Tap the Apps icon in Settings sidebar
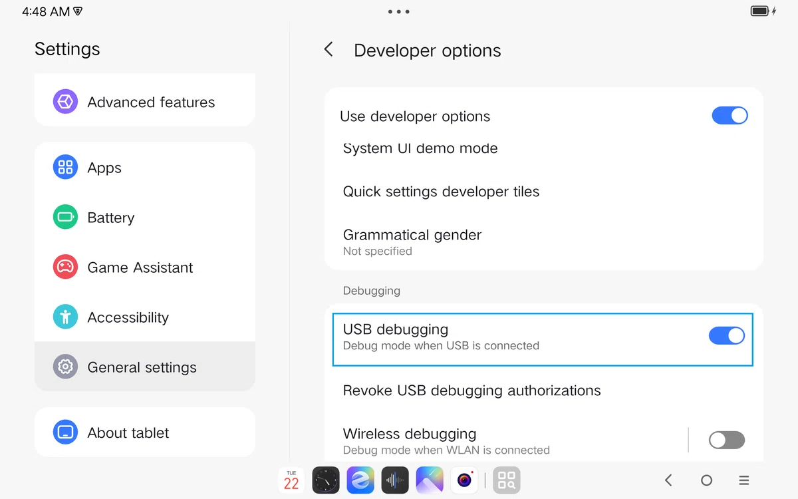The width and height of the screenshot is (798, 499). [65, 167]
